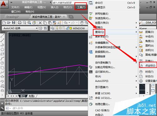
Task: Click the Cut scissors icon
Action: pyautogui.click(x=40, y=23)
